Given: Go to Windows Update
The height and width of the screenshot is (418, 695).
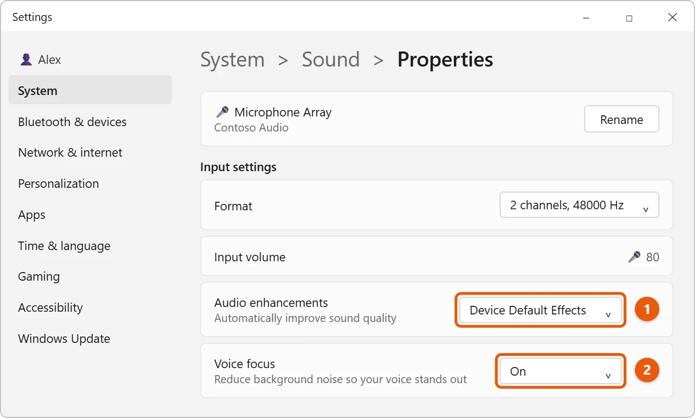Looking at the screenshot, I should point(64,339).
